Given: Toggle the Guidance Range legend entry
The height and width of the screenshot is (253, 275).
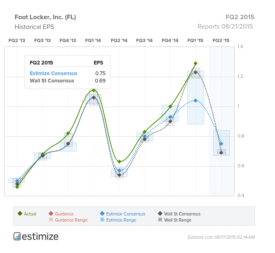Looking at the screenshot, I should [68, 220].
